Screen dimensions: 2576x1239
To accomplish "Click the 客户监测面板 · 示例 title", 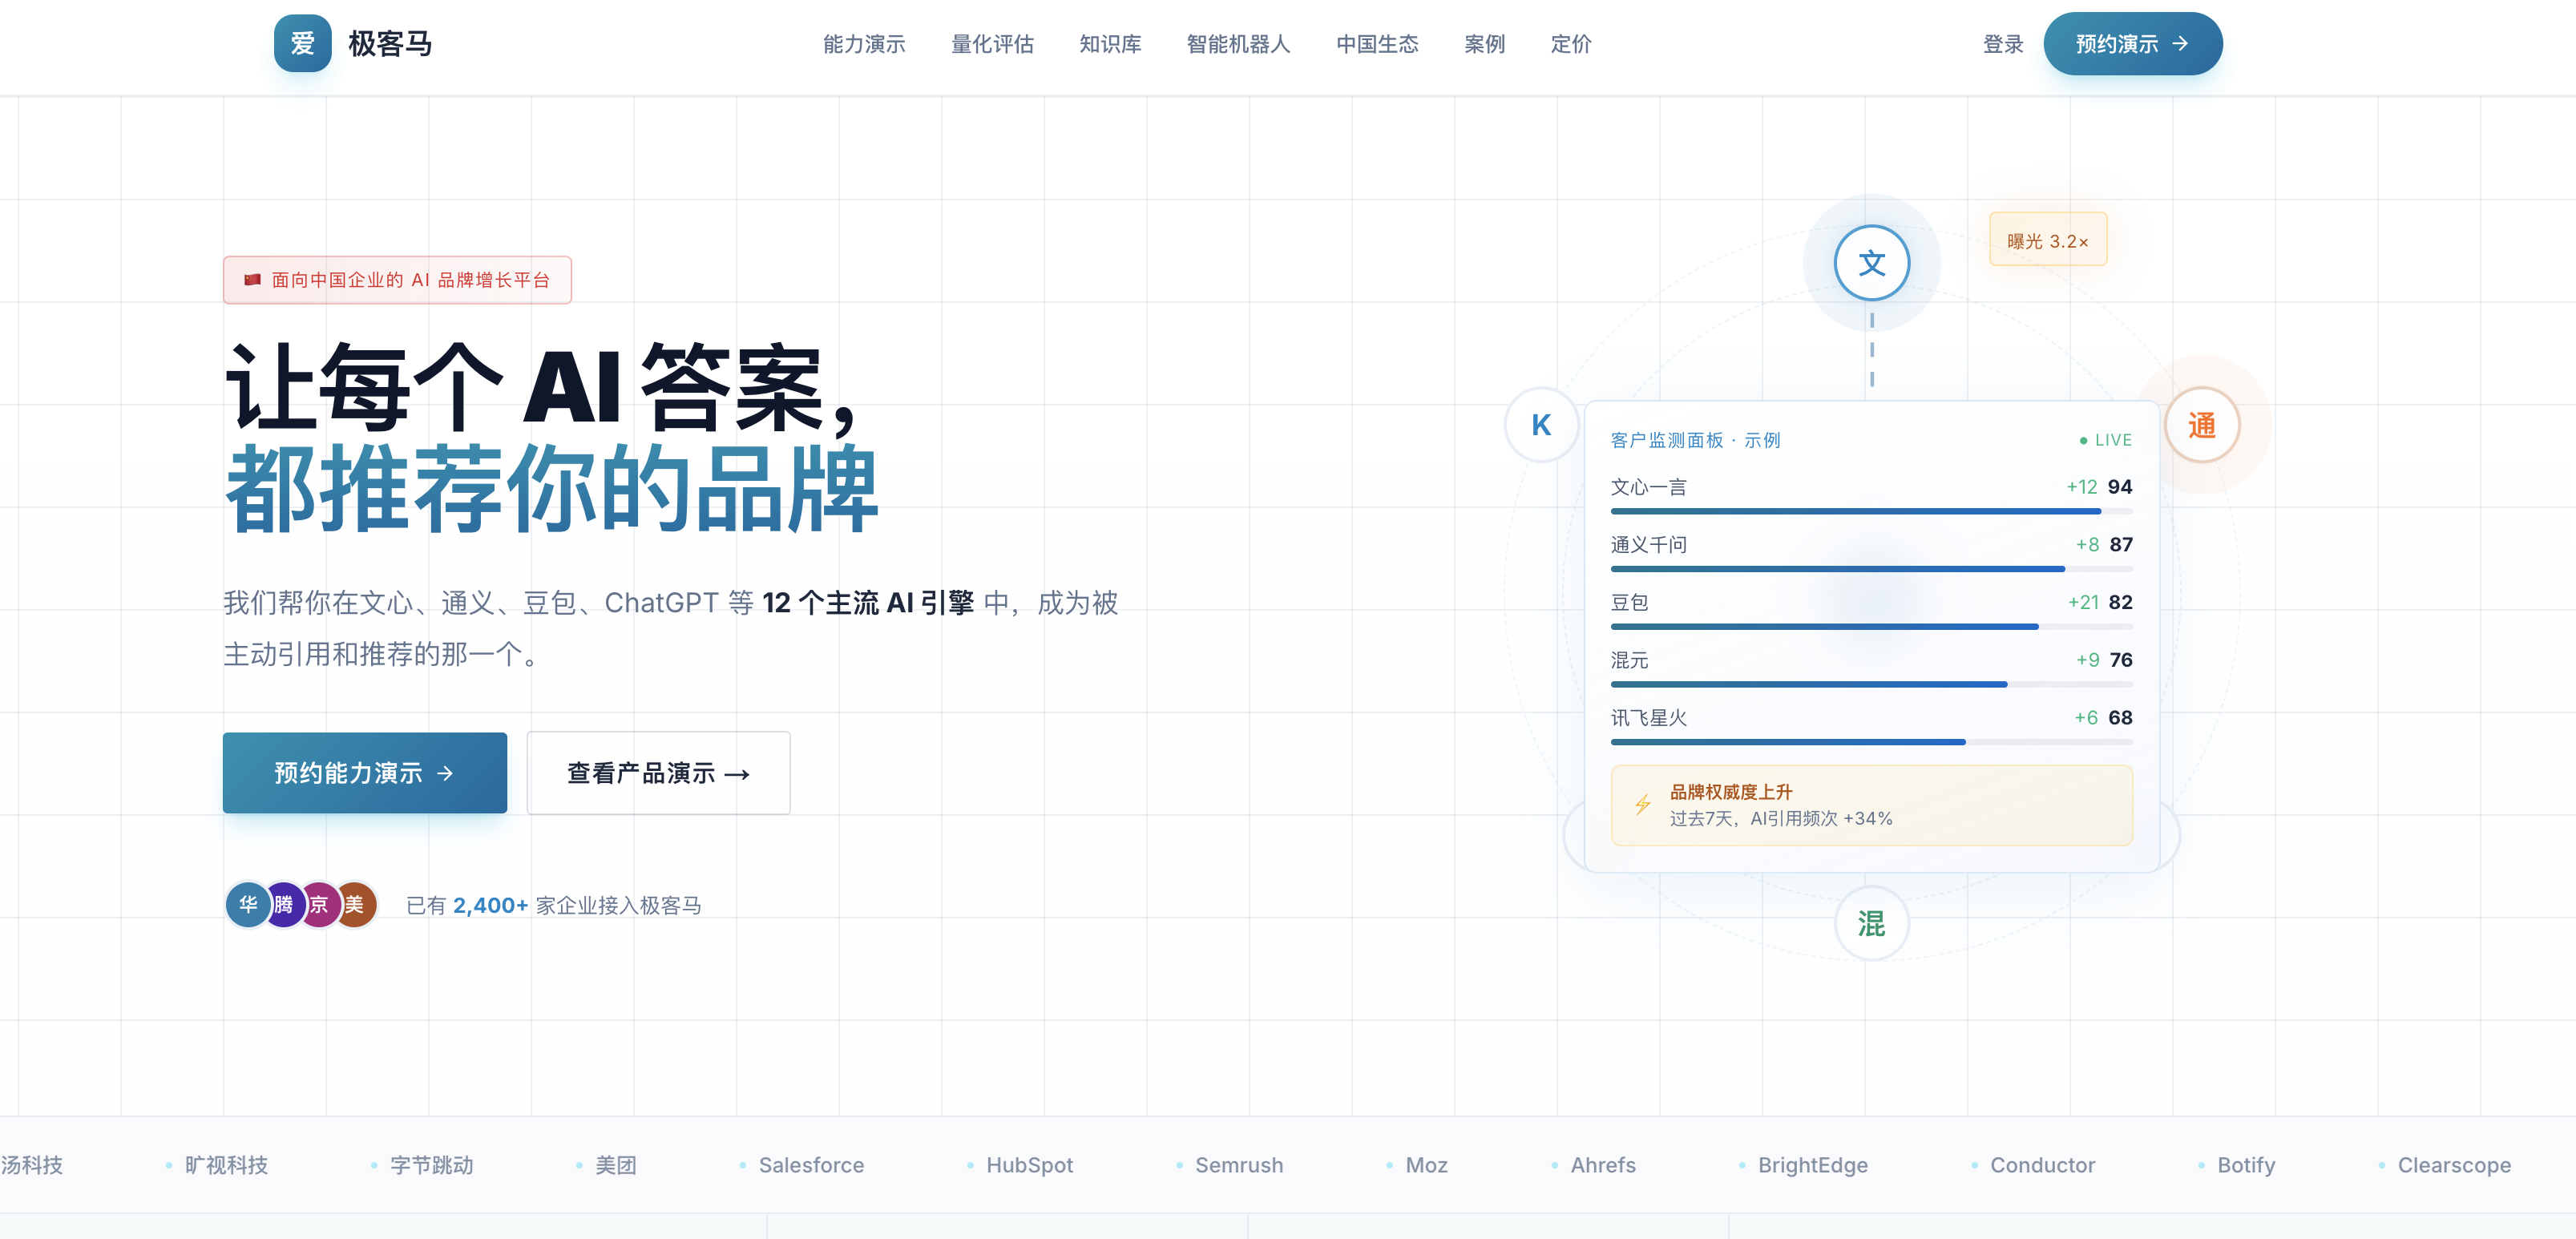I will click(x=1695, y=440).
